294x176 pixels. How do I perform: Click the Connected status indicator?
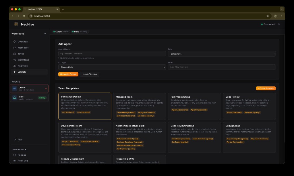(268, 24)
